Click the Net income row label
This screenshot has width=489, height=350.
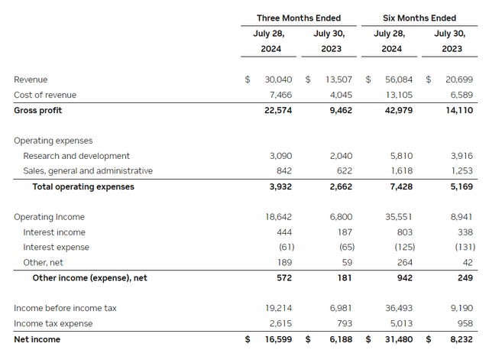pyautogui.click(x=37, y=339)
